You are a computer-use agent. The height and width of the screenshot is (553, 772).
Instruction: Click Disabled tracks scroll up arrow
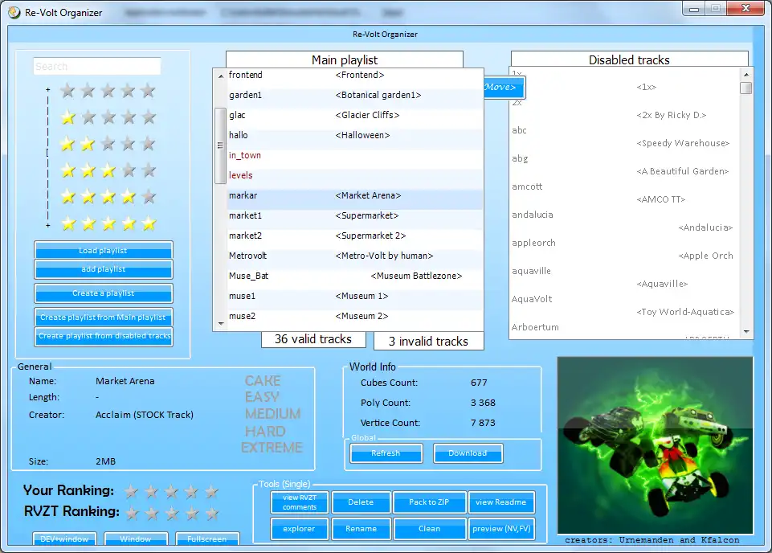click(746, 75)
